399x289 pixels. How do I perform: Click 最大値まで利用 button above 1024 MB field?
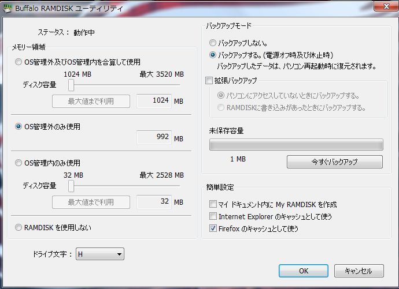pos(91,102)
